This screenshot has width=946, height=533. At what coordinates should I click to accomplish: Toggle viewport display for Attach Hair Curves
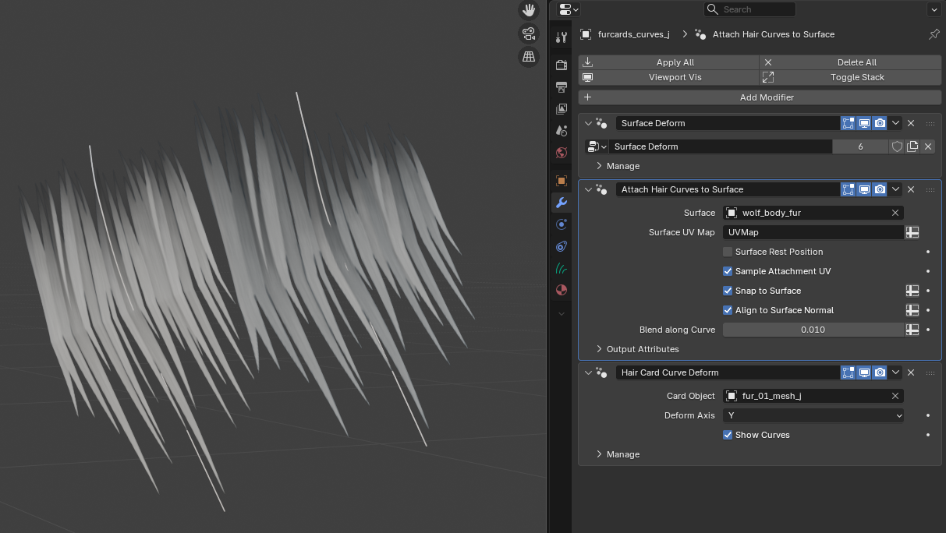(864, 189)
